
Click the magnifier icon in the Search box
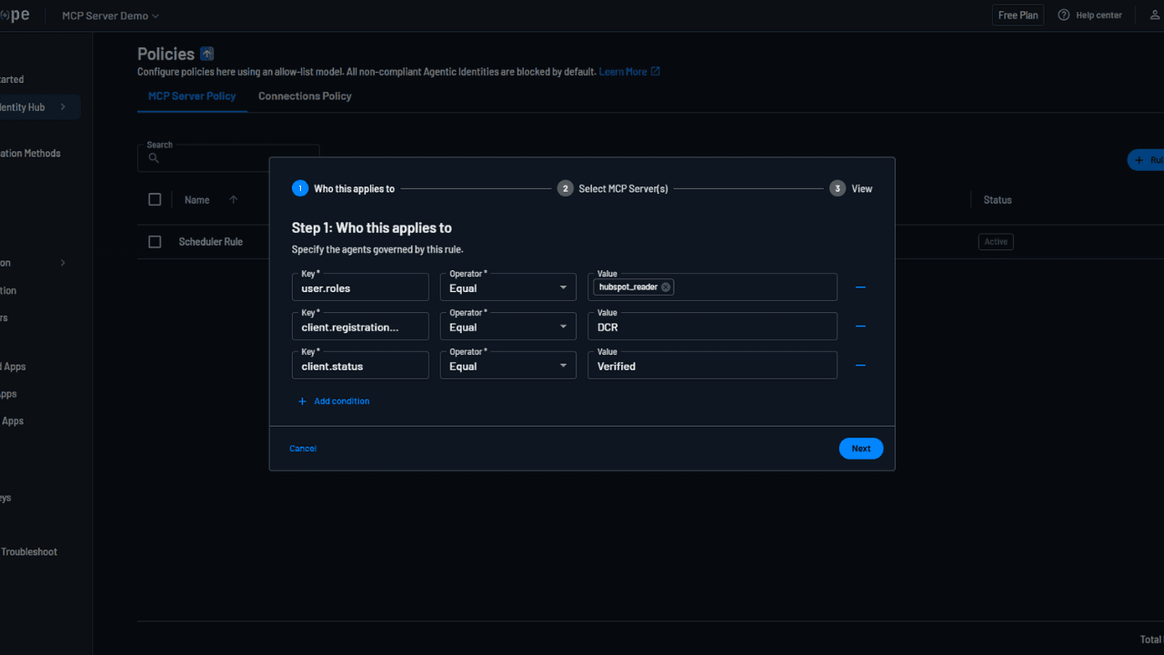152,157
